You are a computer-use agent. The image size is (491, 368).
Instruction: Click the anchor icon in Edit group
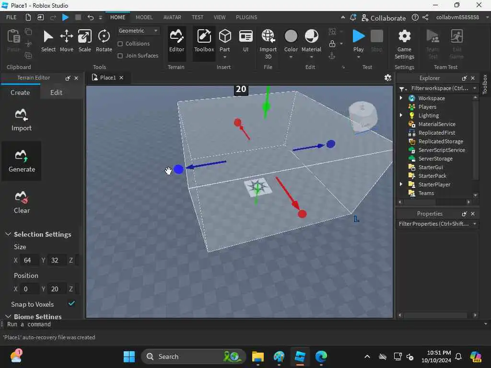(332, 56)
